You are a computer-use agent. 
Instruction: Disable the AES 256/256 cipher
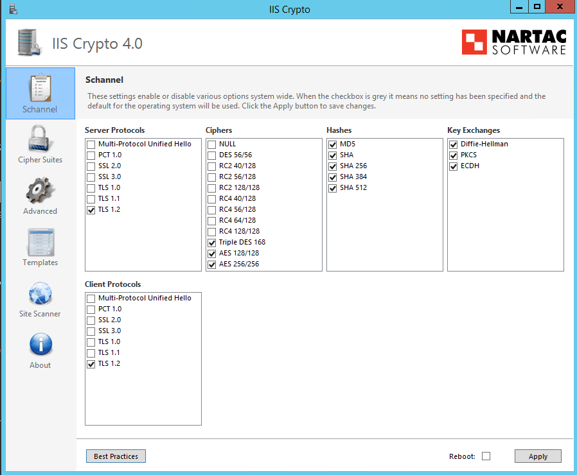click(x=211, y=264)
